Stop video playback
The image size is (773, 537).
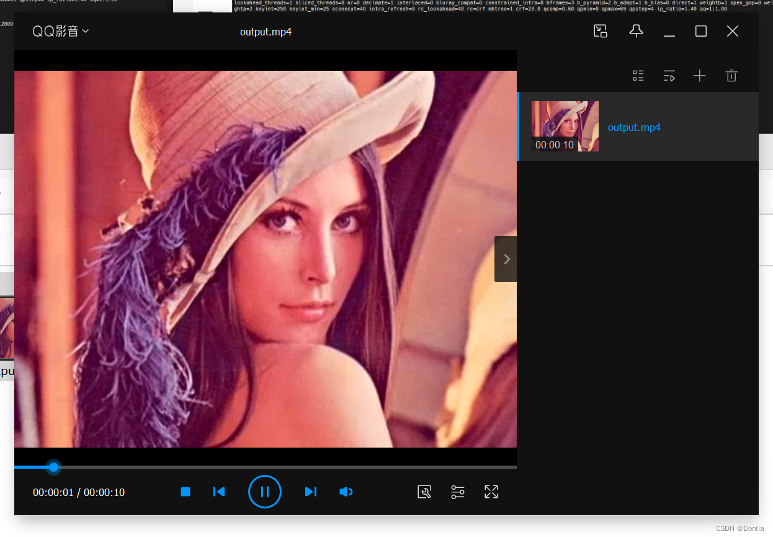pos(185,492)
